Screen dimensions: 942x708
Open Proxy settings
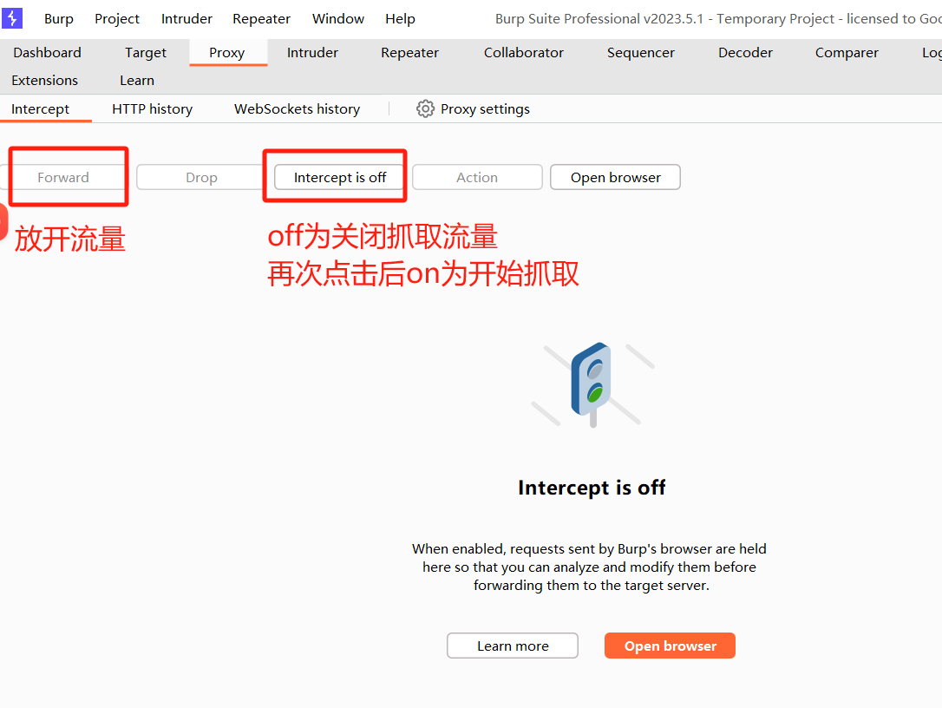474,109
